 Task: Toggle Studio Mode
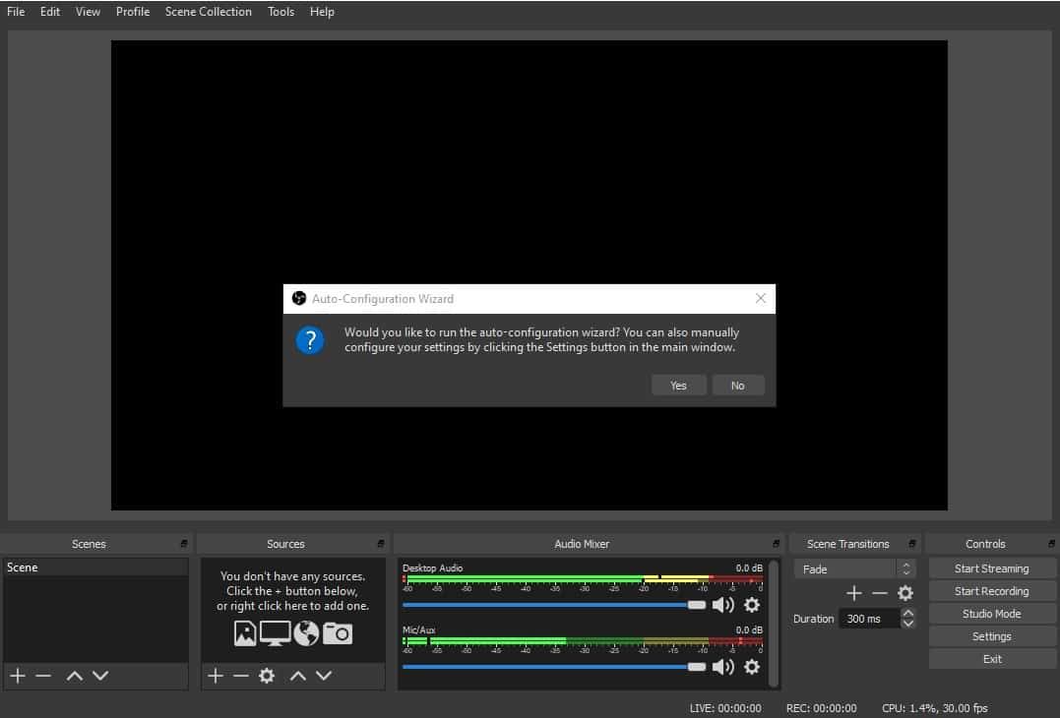(x=991, y=613)
